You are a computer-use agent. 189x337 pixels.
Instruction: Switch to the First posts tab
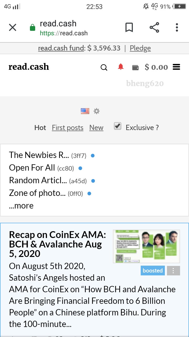(67, 128)
